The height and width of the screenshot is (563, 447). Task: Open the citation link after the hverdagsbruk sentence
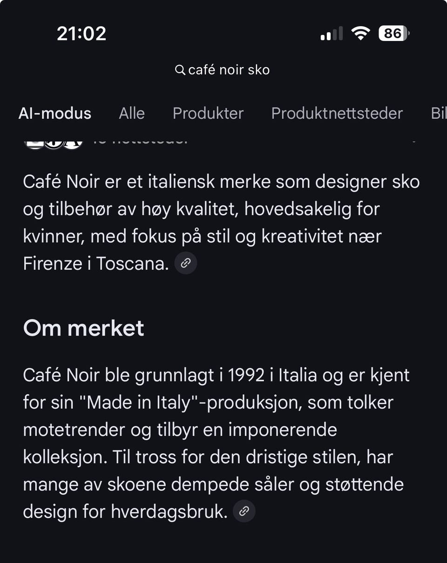click(244, 510)
